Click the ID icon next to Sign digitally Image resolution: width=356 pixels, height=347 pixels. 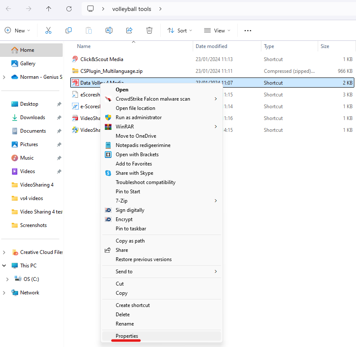tap(108, 210)
